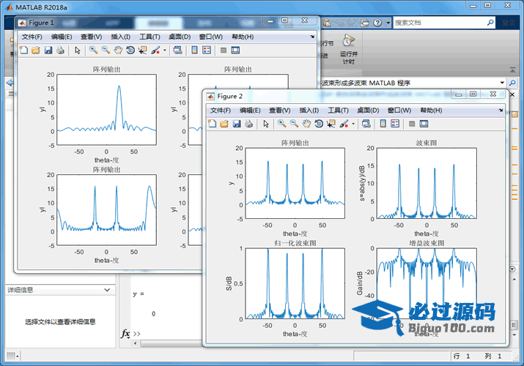Click Link Plot icon in Figure 2 toolbar
Screen dimensions: 524x366
pos(366,124)
